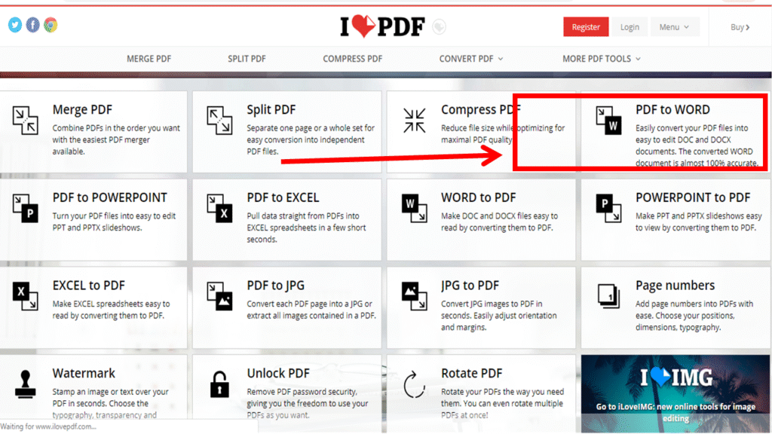Open the Menu dropdown button
Image resolution: width=772 pixels, height=434 pixels.
[x=674, y=27]
